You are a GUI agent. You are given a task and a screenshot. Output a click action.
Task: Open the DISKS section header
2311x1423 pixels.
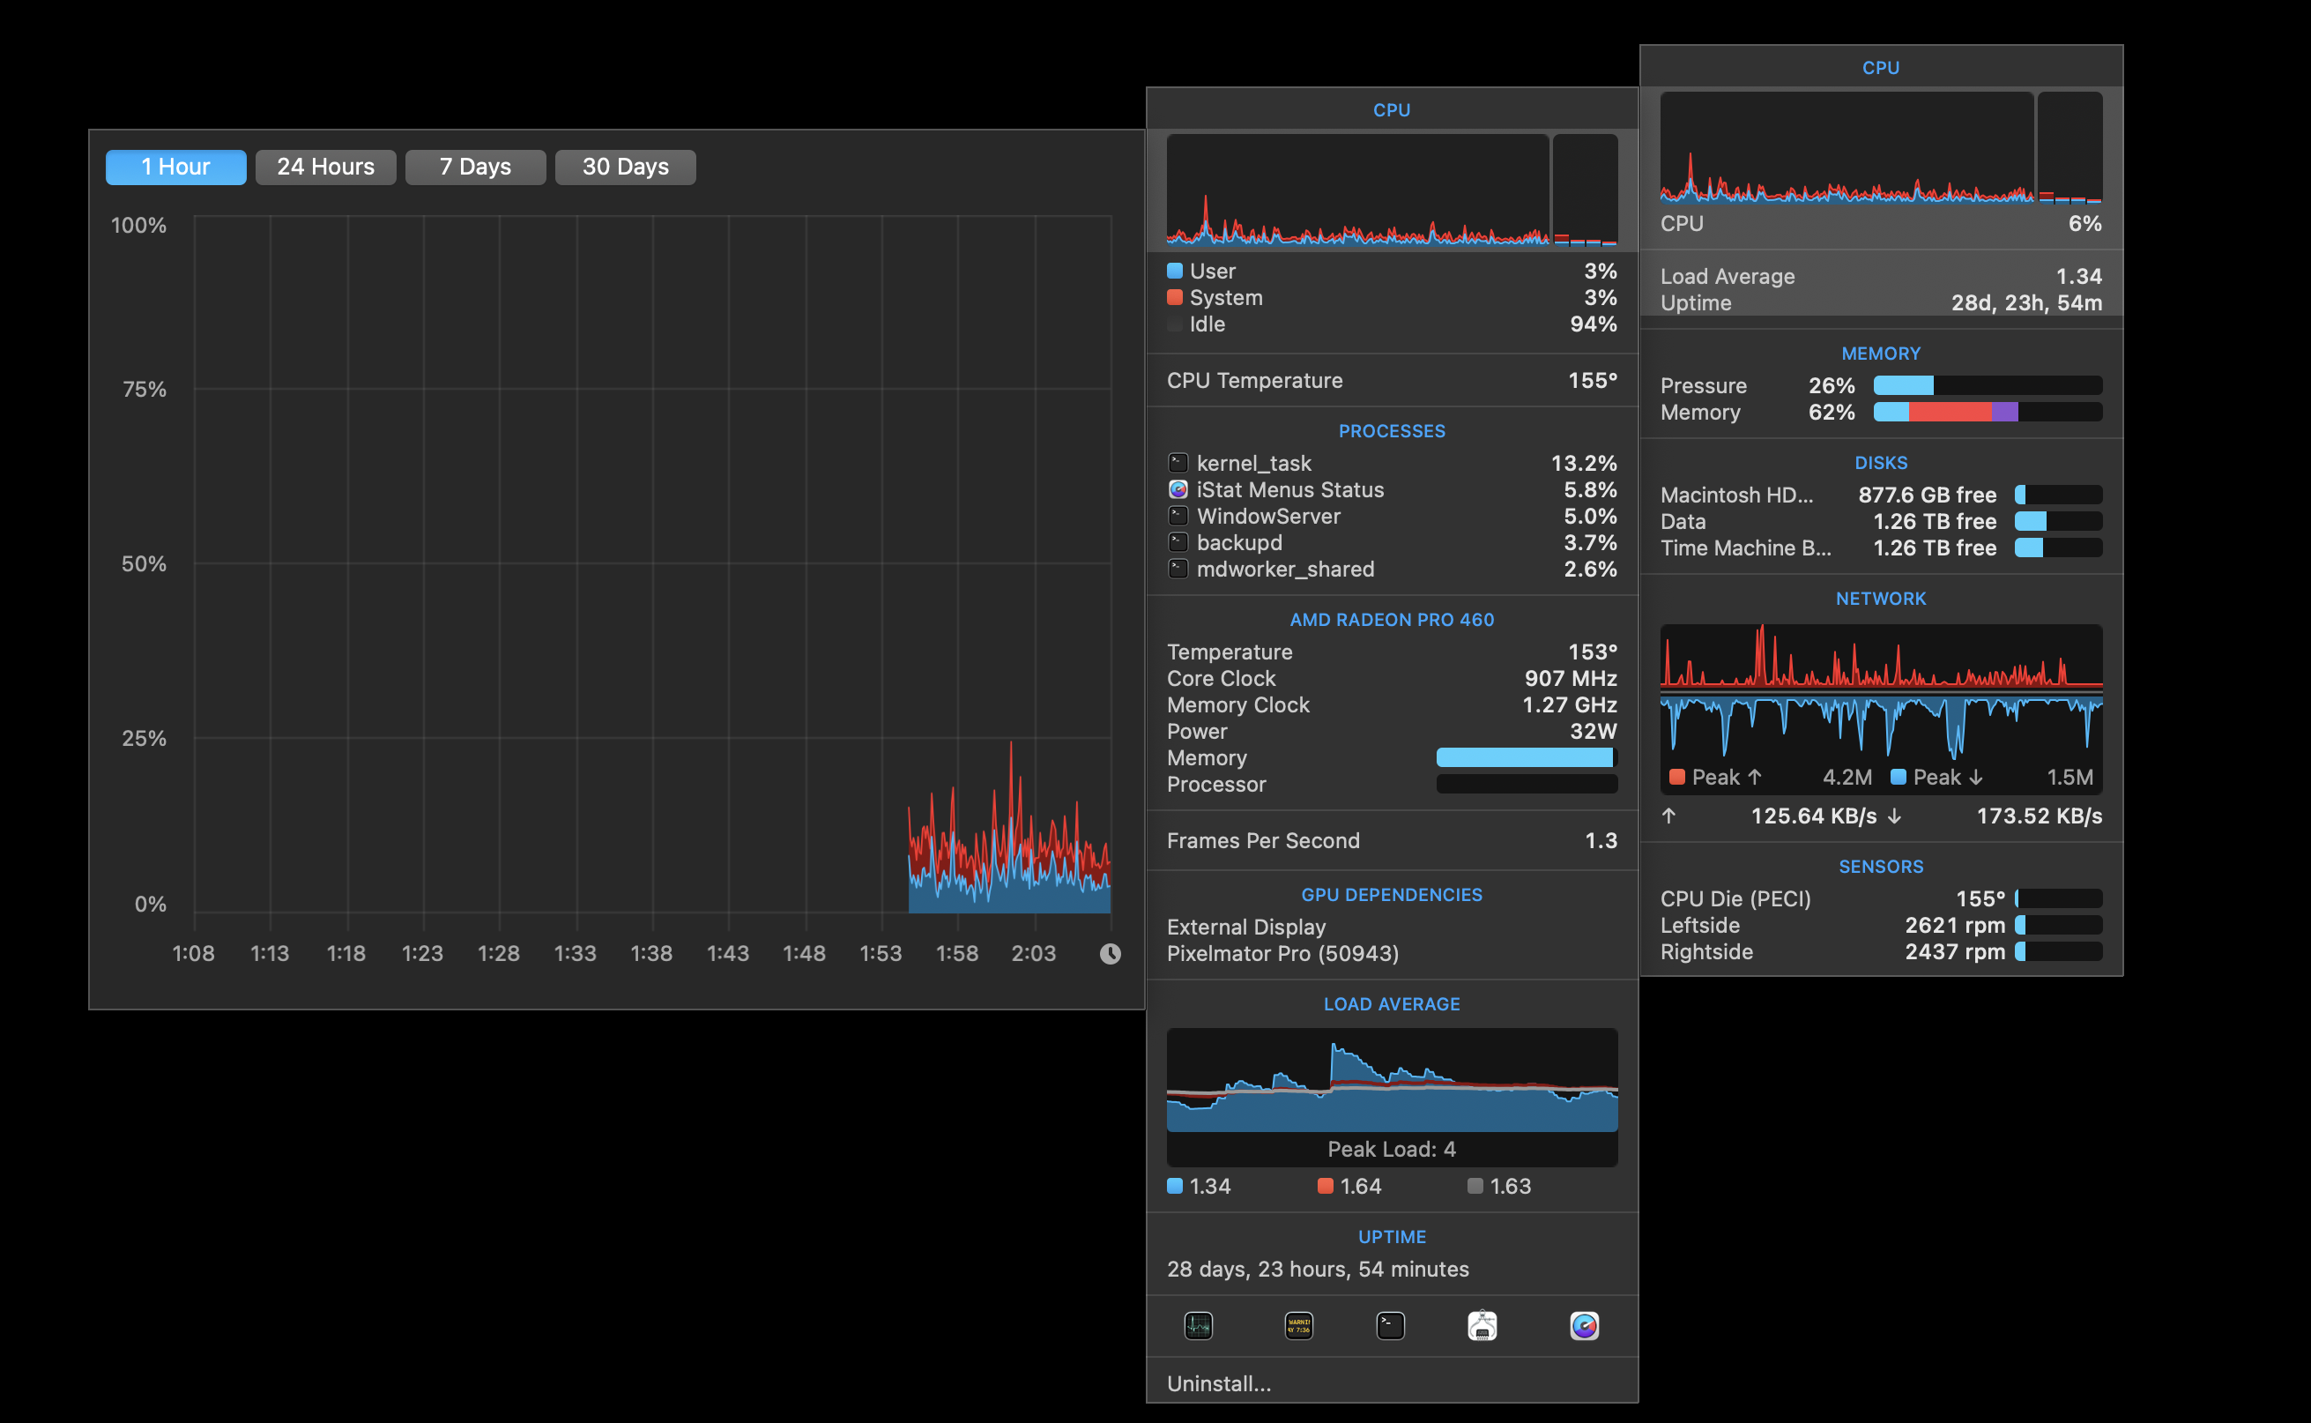[x=1881, y=463]
